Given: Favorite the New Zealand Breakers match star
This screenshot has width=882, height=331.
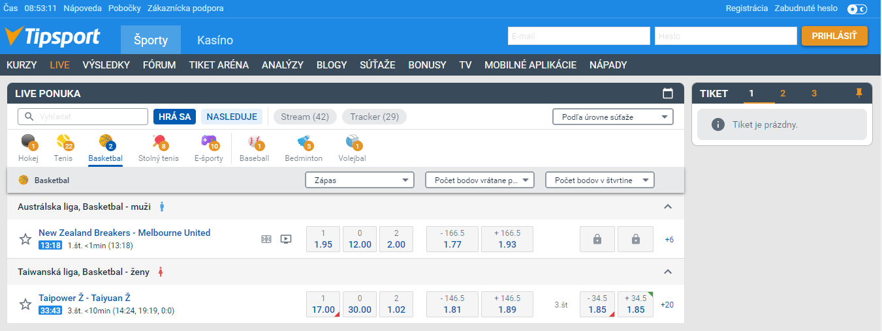Looking at the screenshot, I should [25, 239].
